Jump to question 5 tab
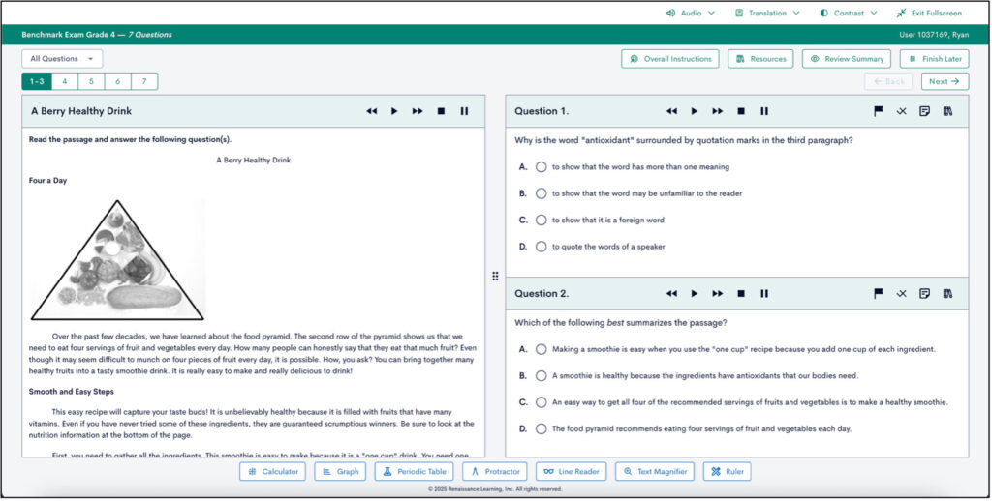 click(91, 81)
